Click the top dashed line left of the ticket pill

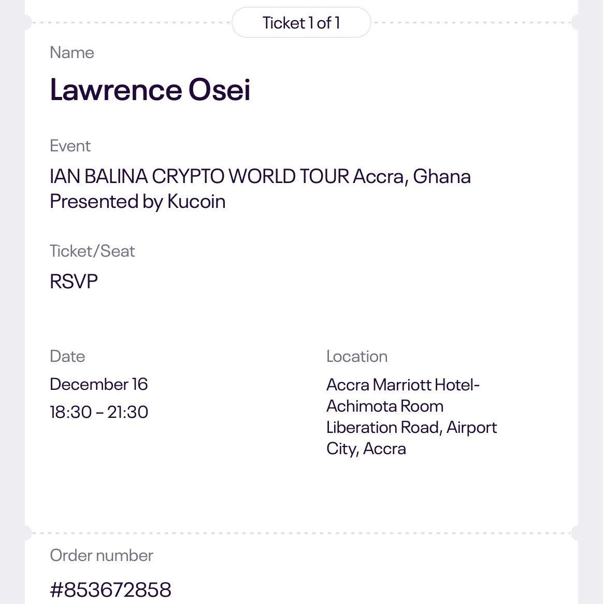coord(130,23)
